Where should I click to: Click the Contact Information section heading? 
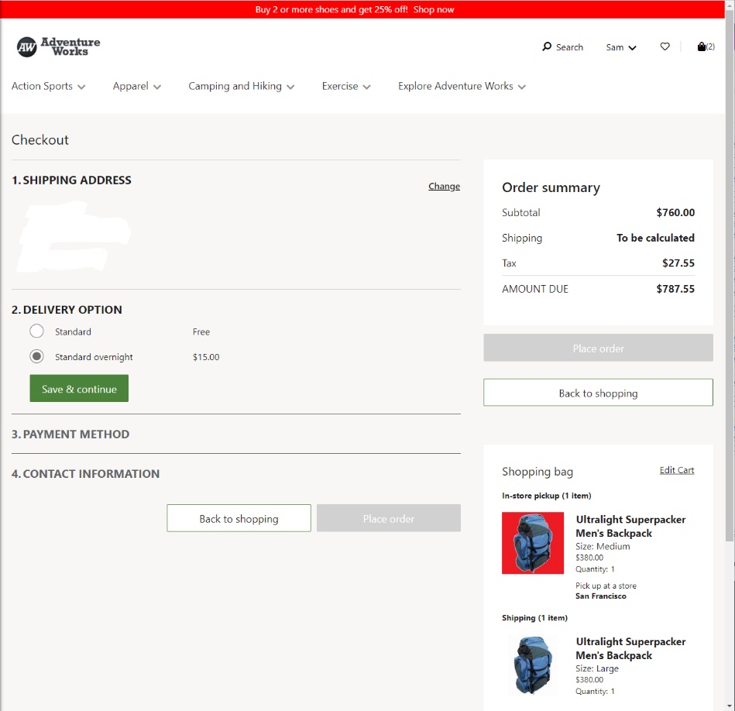[x=85, y=474]
